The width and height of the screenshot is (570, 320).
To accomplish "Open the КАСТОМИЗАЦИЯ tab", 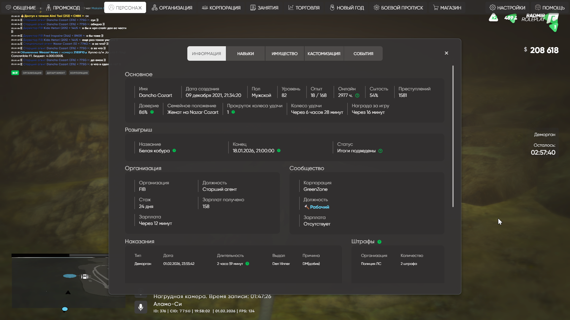I will (324, 54).
